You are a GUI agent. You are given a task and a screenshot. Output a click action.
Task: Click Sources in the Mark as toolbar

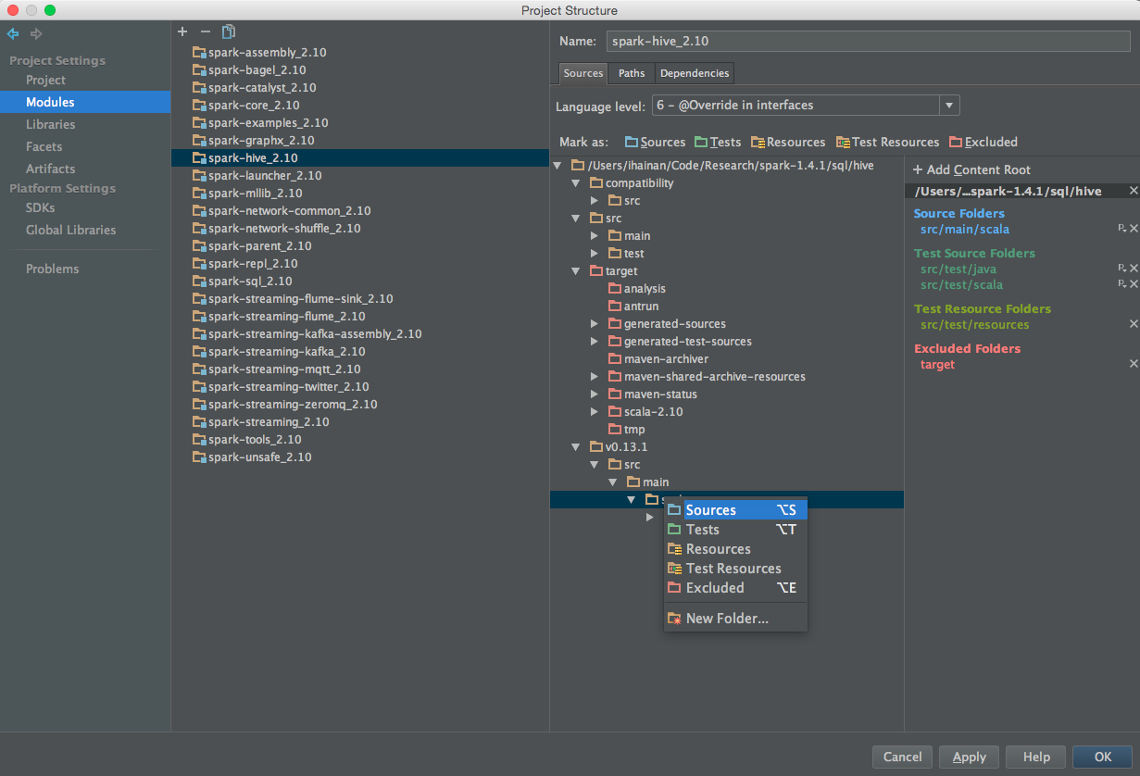[655, 142]
